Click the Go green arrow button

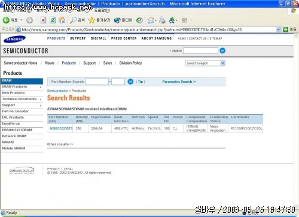(285, 29)
